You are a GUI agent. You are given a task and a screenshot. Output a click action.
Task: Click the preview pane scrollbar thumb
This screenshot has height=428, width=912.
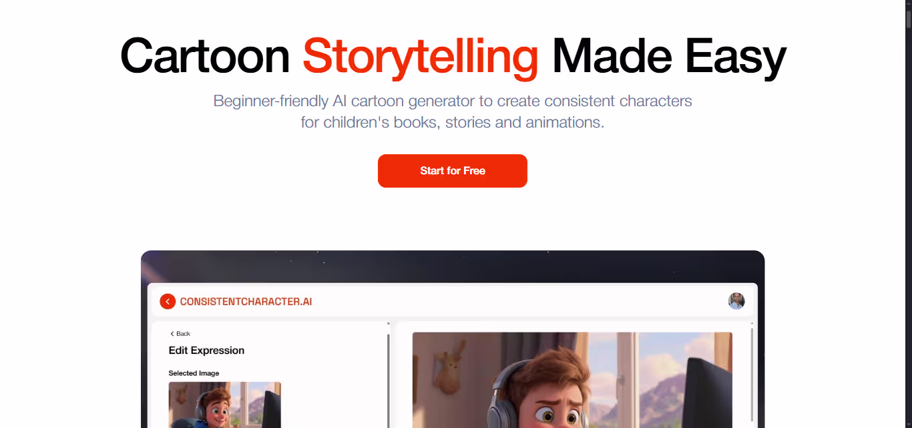(752, 374)
